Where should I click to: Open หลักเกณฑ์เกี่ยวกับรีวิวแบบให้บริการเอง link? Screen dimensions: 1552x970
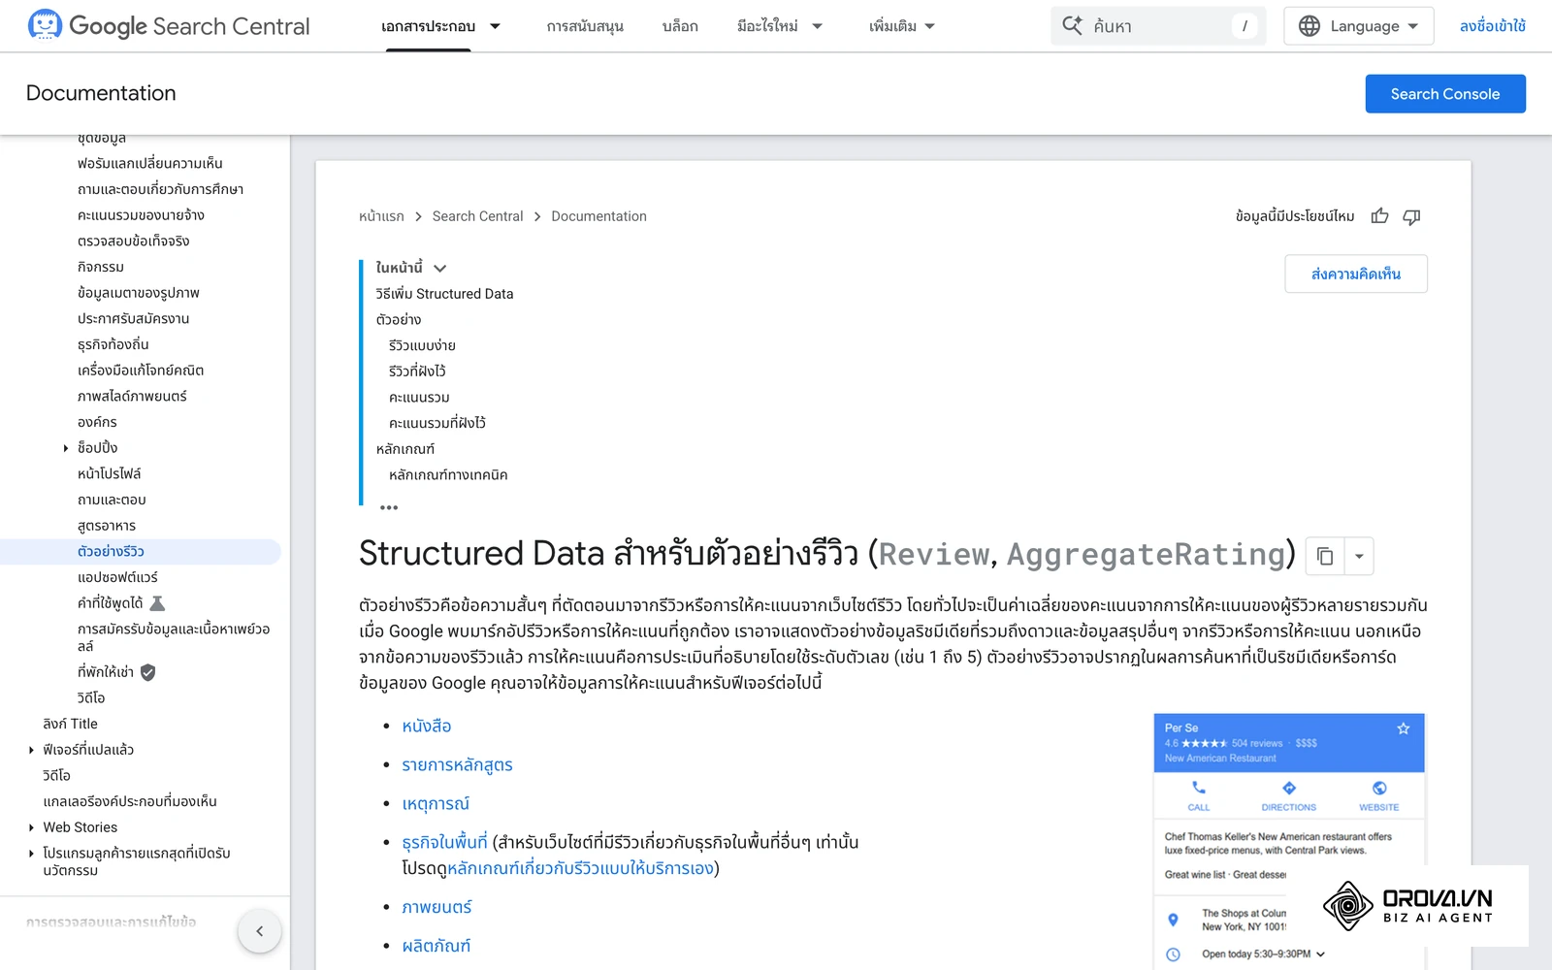(x=580, y=868)
